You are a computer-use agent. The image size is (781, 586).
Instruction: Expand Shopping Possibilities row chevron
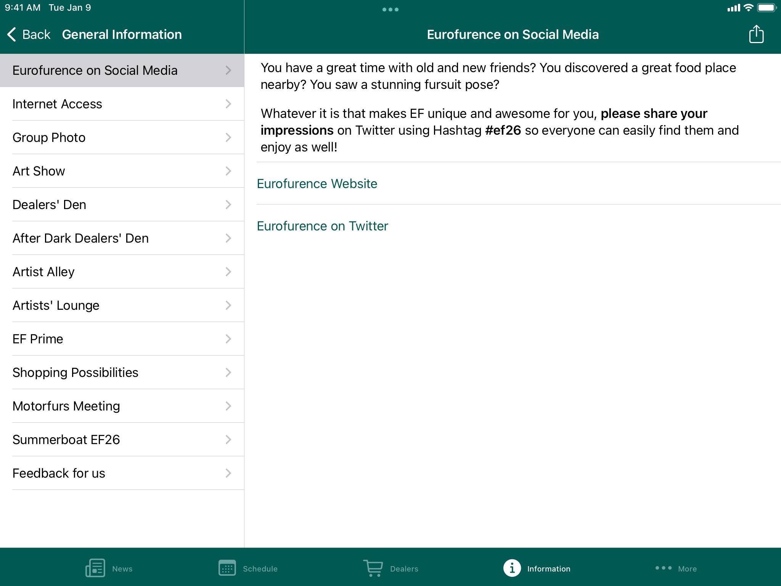click(228, 372)
